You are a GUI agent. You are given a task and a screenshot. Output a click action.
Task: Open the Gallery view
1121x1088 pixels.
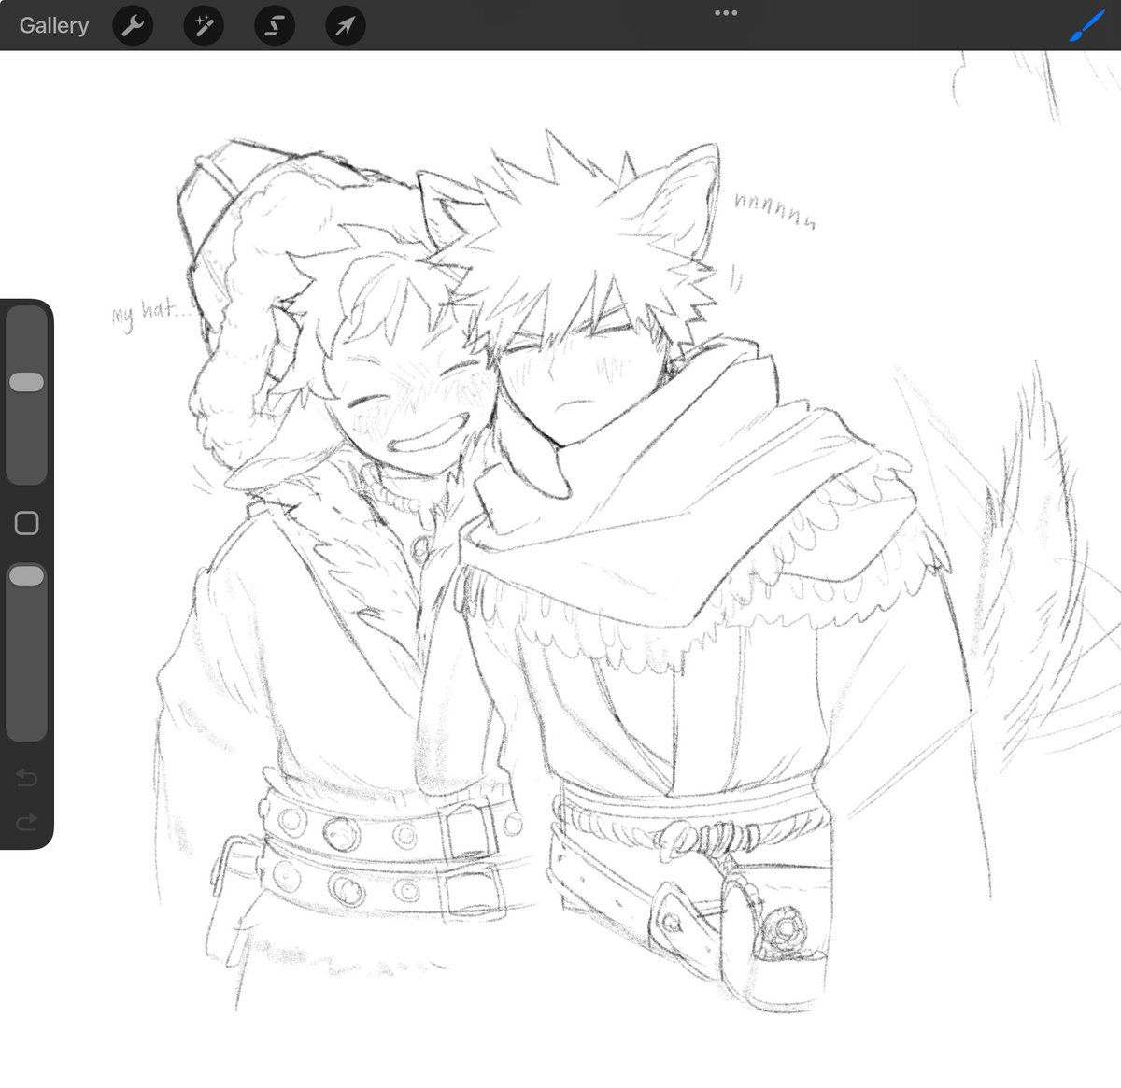pyautogui.click(x=54, y=25)
